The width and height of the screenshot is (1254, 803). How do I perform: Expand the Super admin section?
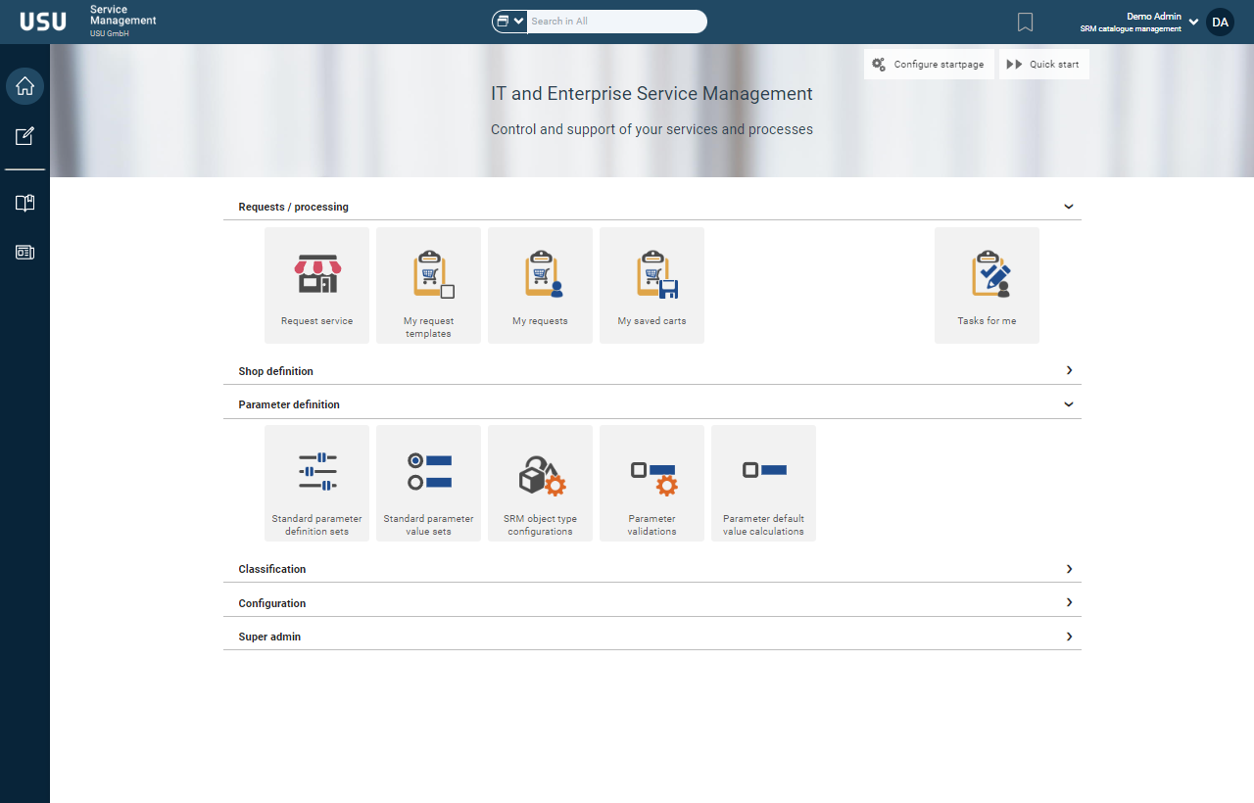coord(1069,637)
